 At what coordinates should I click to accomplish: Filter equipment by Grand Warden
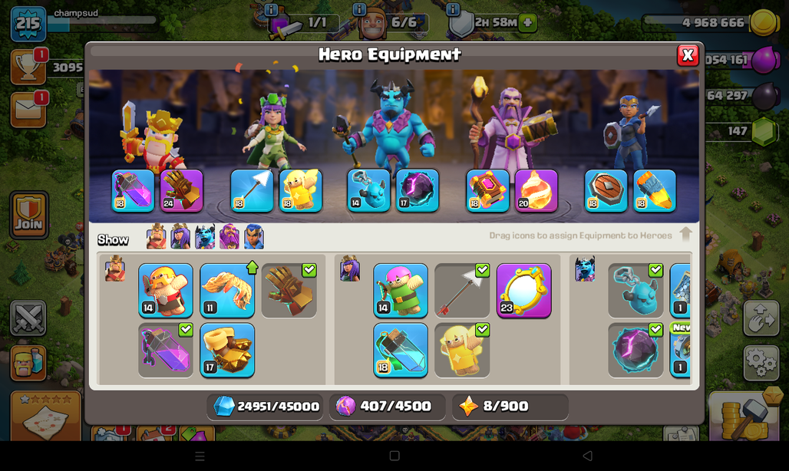coord(229,237)
